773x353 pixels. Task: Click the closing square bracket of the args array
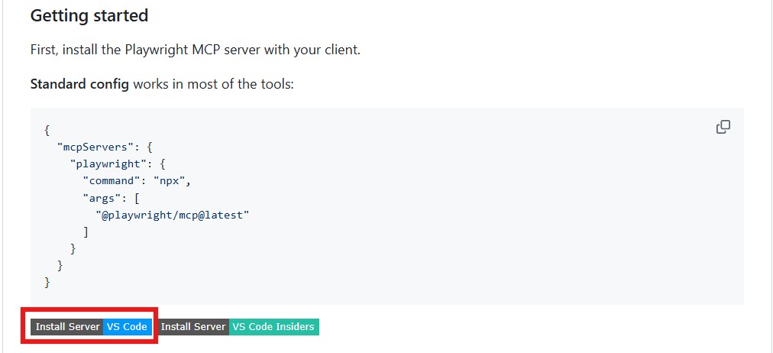[x=86, y=232]
